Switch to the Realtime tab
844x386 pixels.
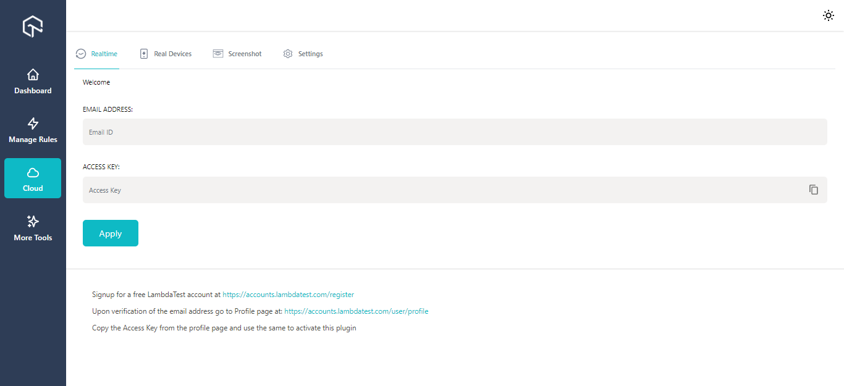[x=104, y=54]
